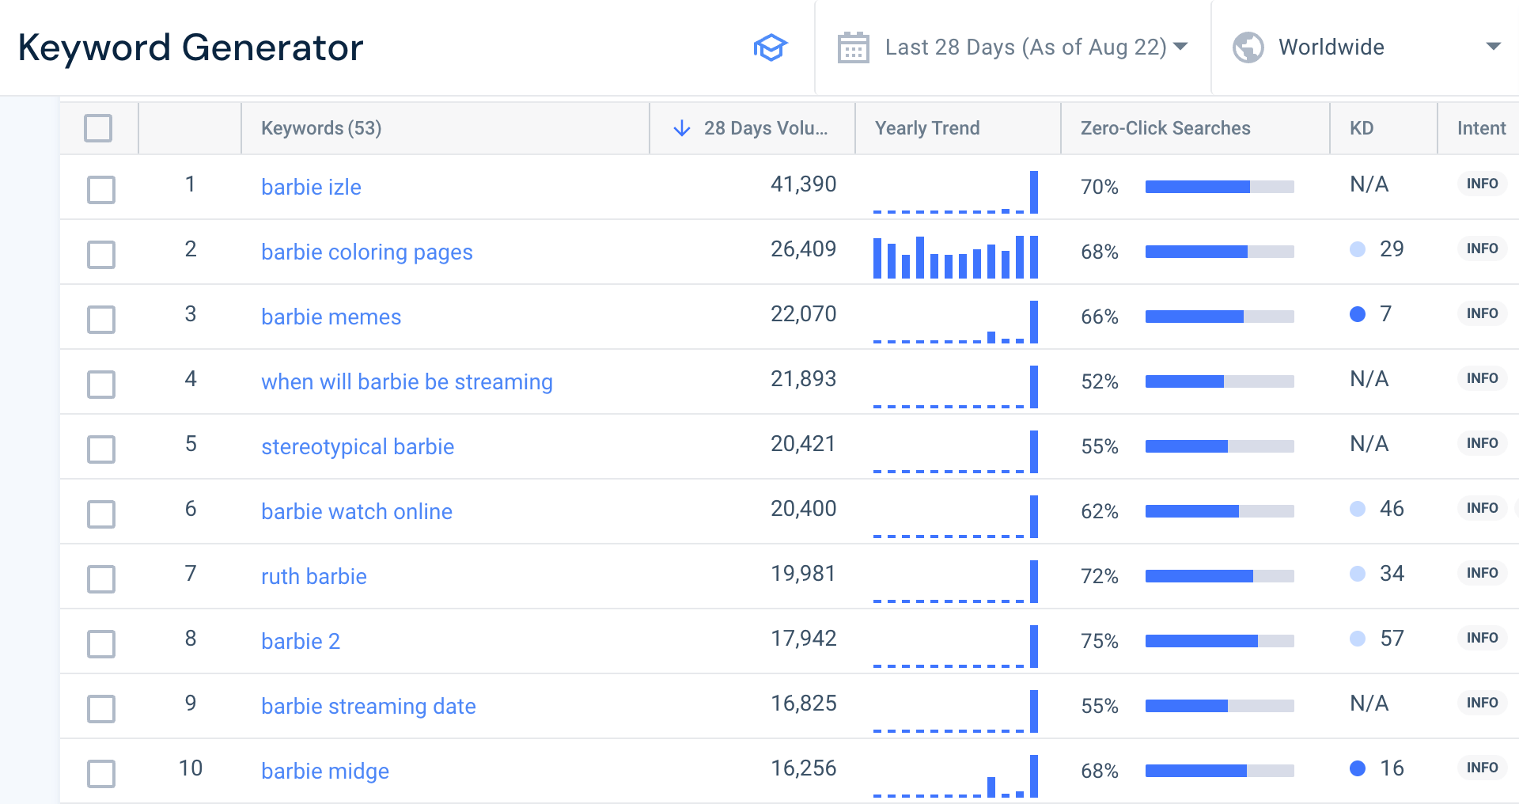Image resolution: width=1519 pixels, height=804 pixels.
Task: Click the globe icon beside Worldwide
Action: pyautogui.click(x=1248, y=47)
